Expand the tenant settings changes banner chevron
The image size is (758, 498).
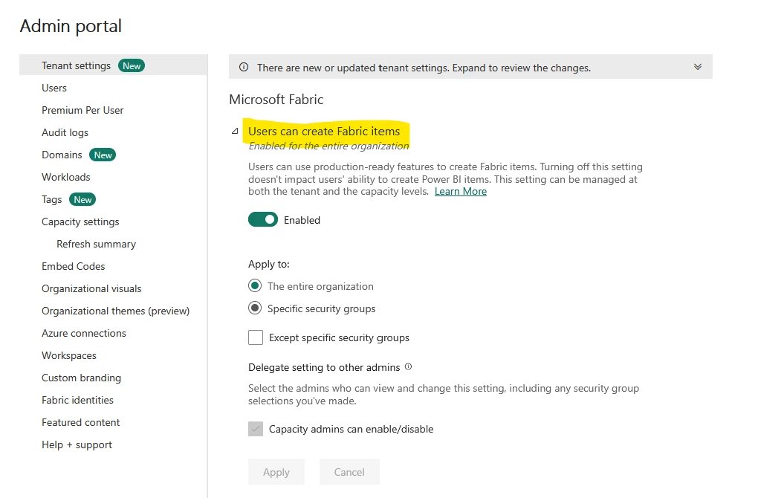tap(698, 67)
